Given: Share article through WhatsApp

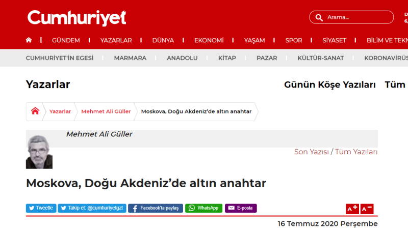Looking at the screenshot, I should click(203, 208).
